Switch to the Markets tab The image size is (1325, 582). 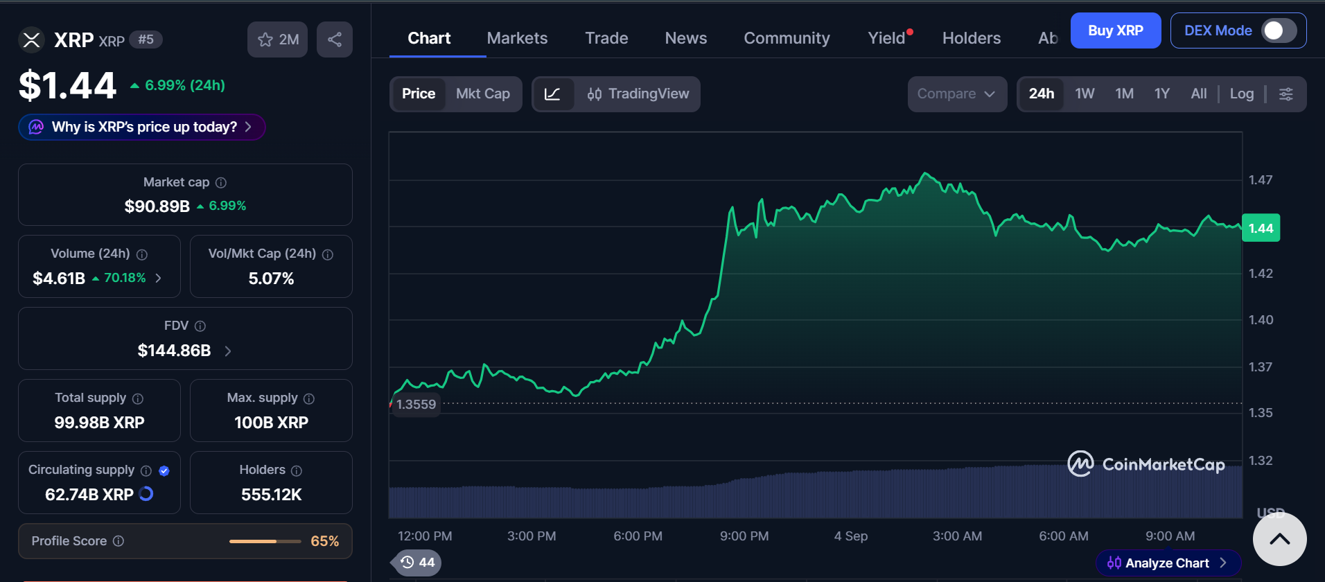pyautogui.click(x=517, y=38)
